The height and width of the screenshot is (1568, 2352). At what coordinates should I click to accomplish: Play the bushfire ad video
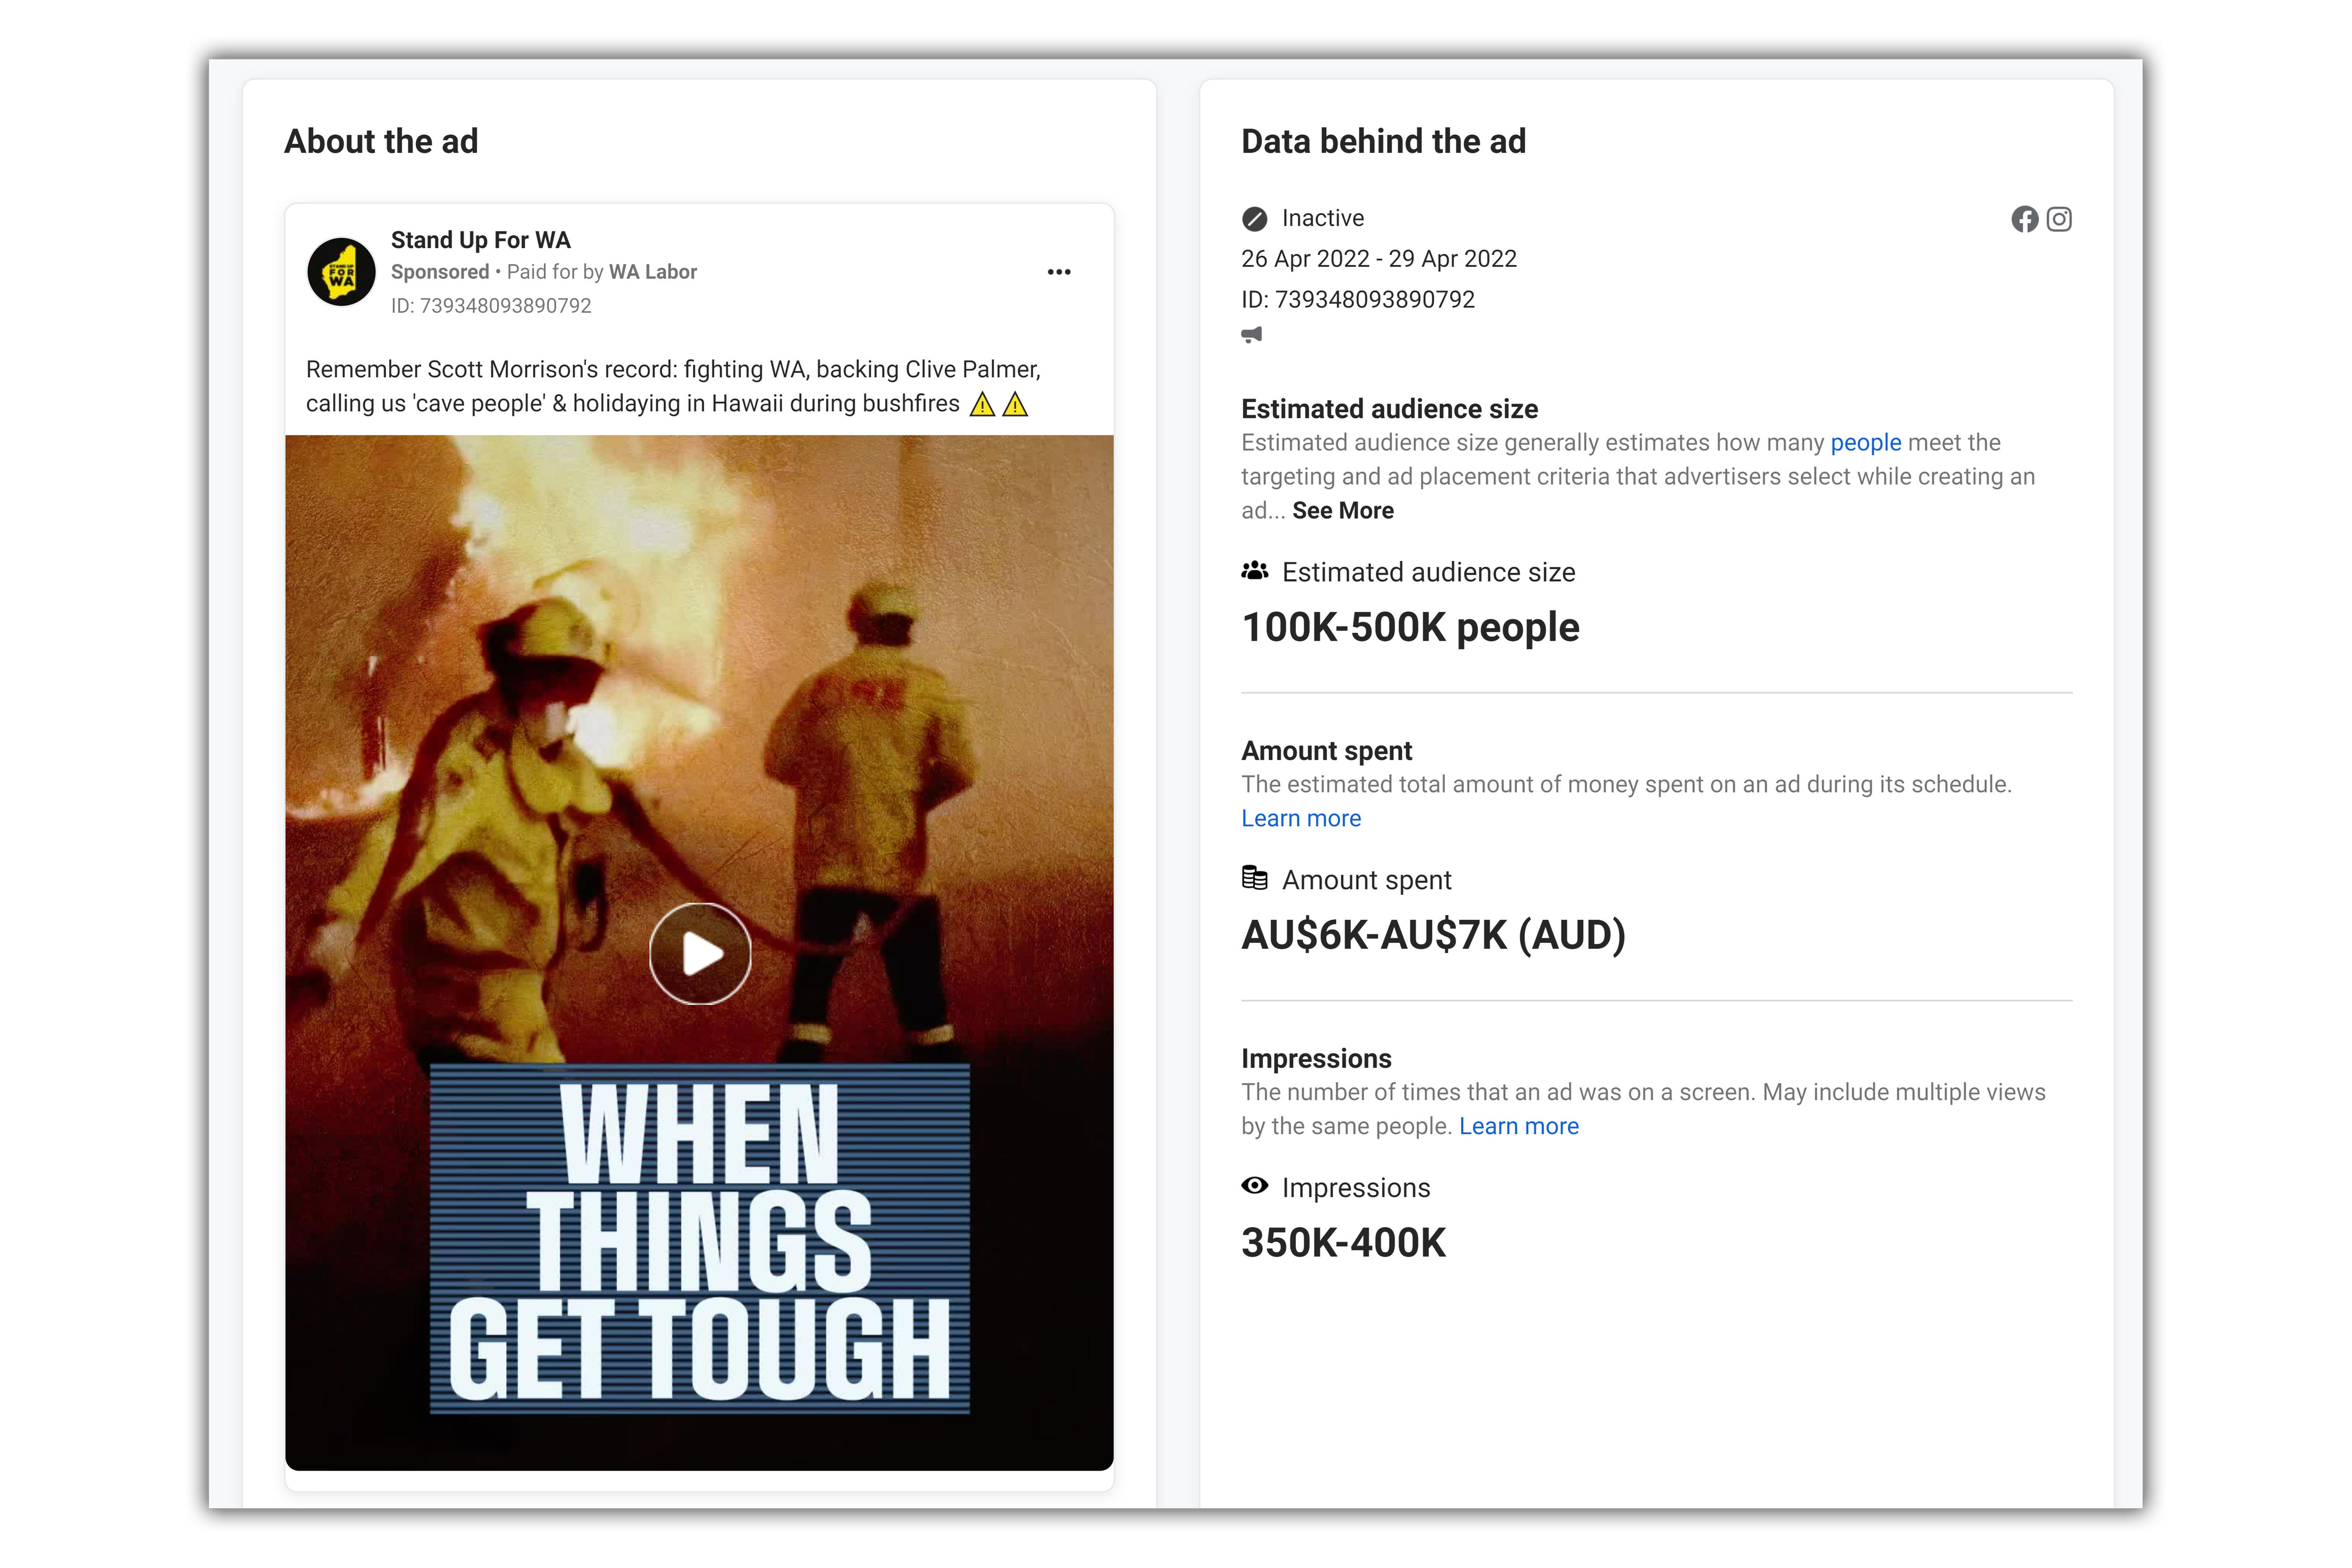click(700, 953)
